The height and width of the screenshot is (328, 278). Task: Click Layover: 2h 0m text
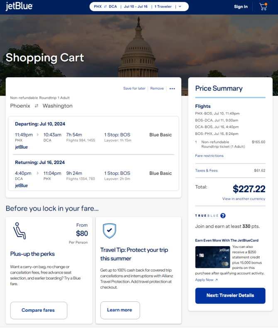coord(117,179)
